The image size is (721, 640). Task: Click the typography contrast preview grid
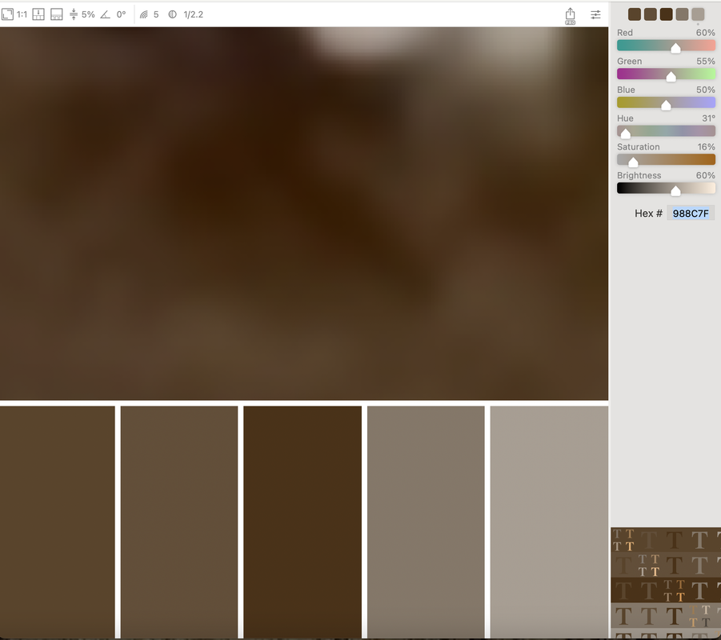pos(666,582)
